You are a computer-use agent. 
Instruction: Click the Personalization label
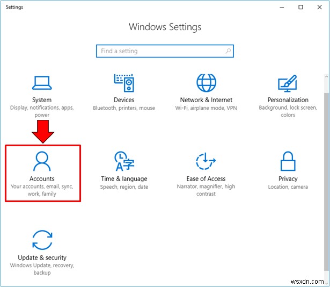coord(288,100)
